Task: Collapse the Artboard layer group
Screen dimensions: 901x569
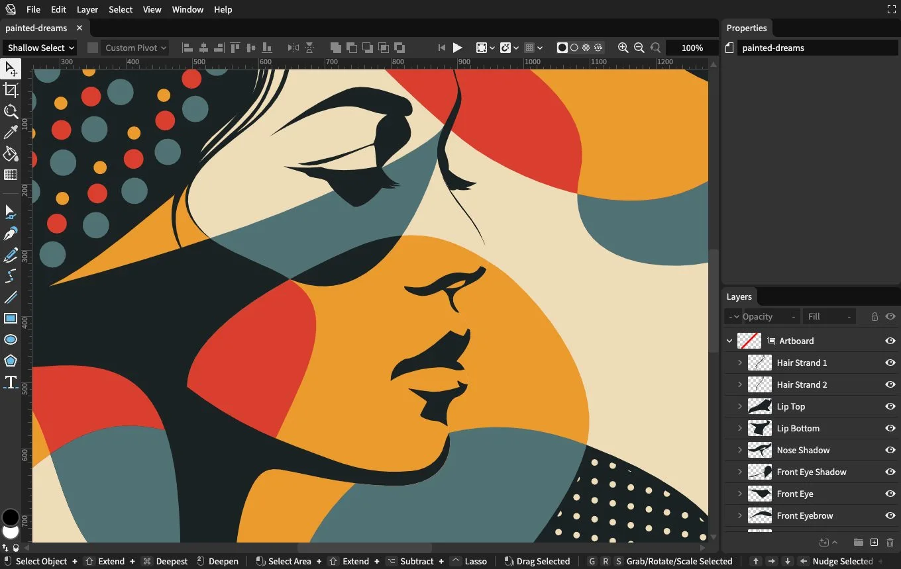Action: click(x=730, y=341)
